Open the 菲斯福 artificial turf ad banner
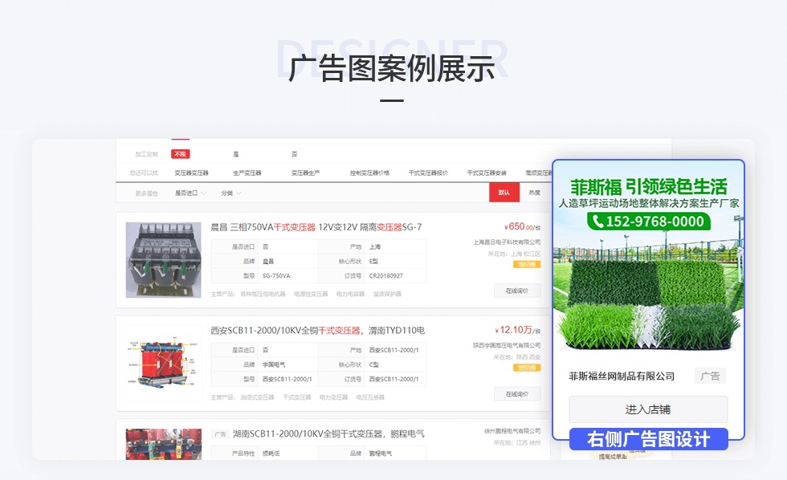 tap(648, 256)
